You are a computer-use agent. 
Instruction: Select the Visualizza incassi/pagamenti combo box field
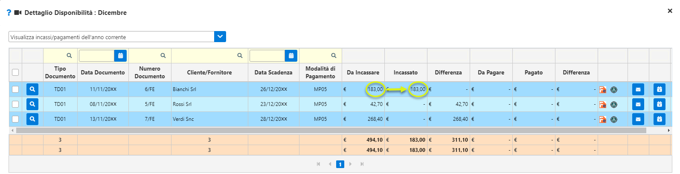click(111, 37)
